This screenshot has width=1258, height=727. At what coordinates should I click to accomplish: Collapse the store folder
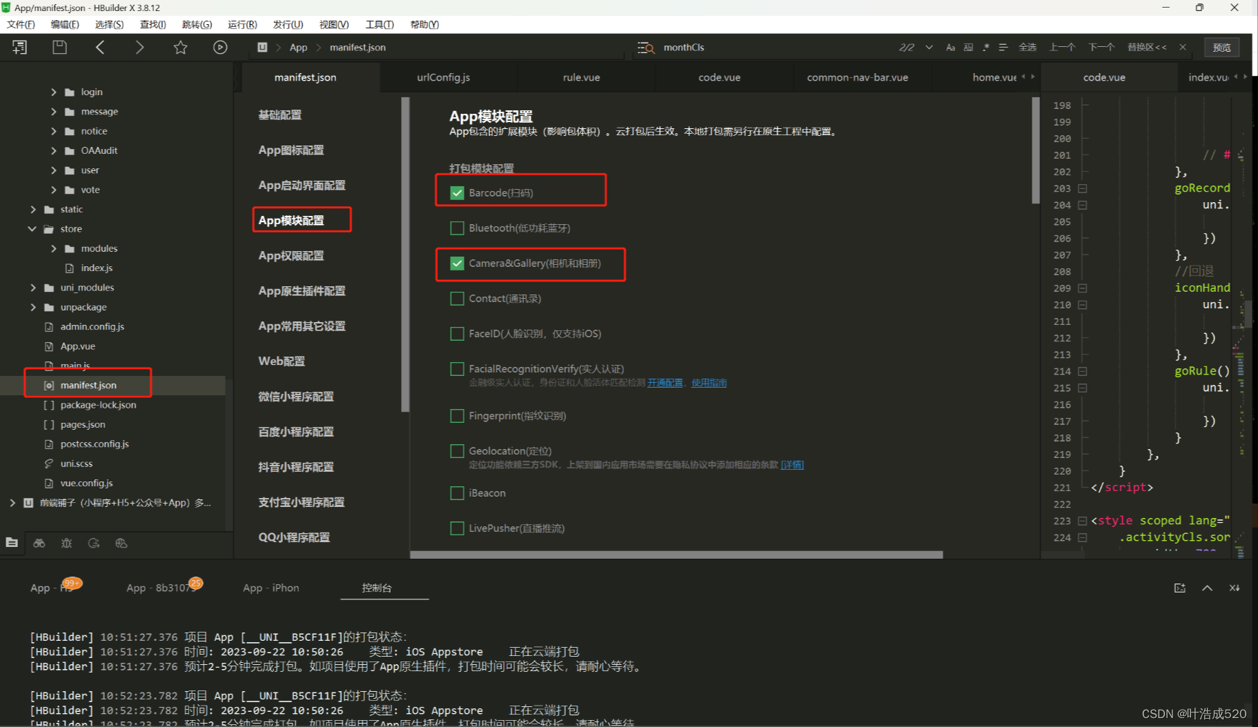pos(32,228)
